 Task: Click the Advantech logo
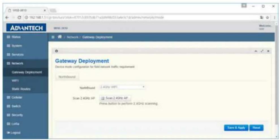(x=26, y=28)
